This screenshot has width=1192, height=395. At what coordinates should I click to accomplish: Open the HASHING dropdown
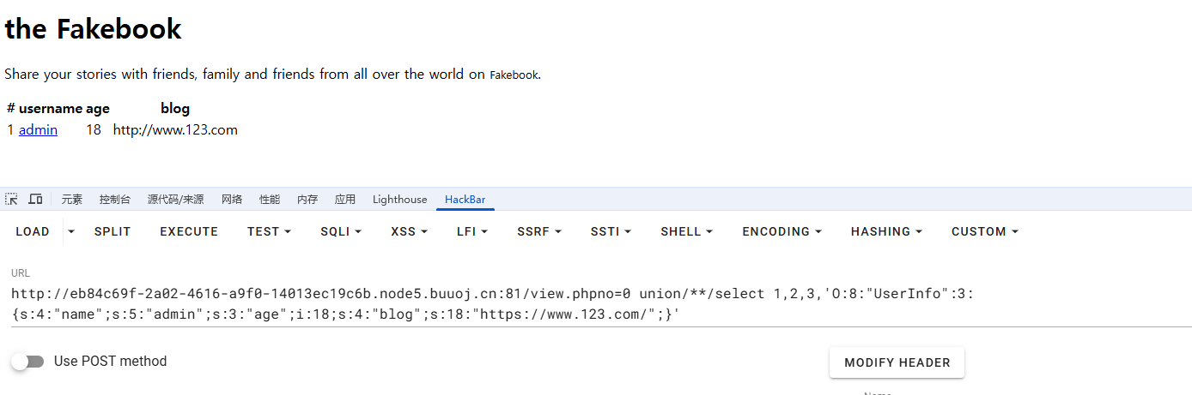(887, 231)
